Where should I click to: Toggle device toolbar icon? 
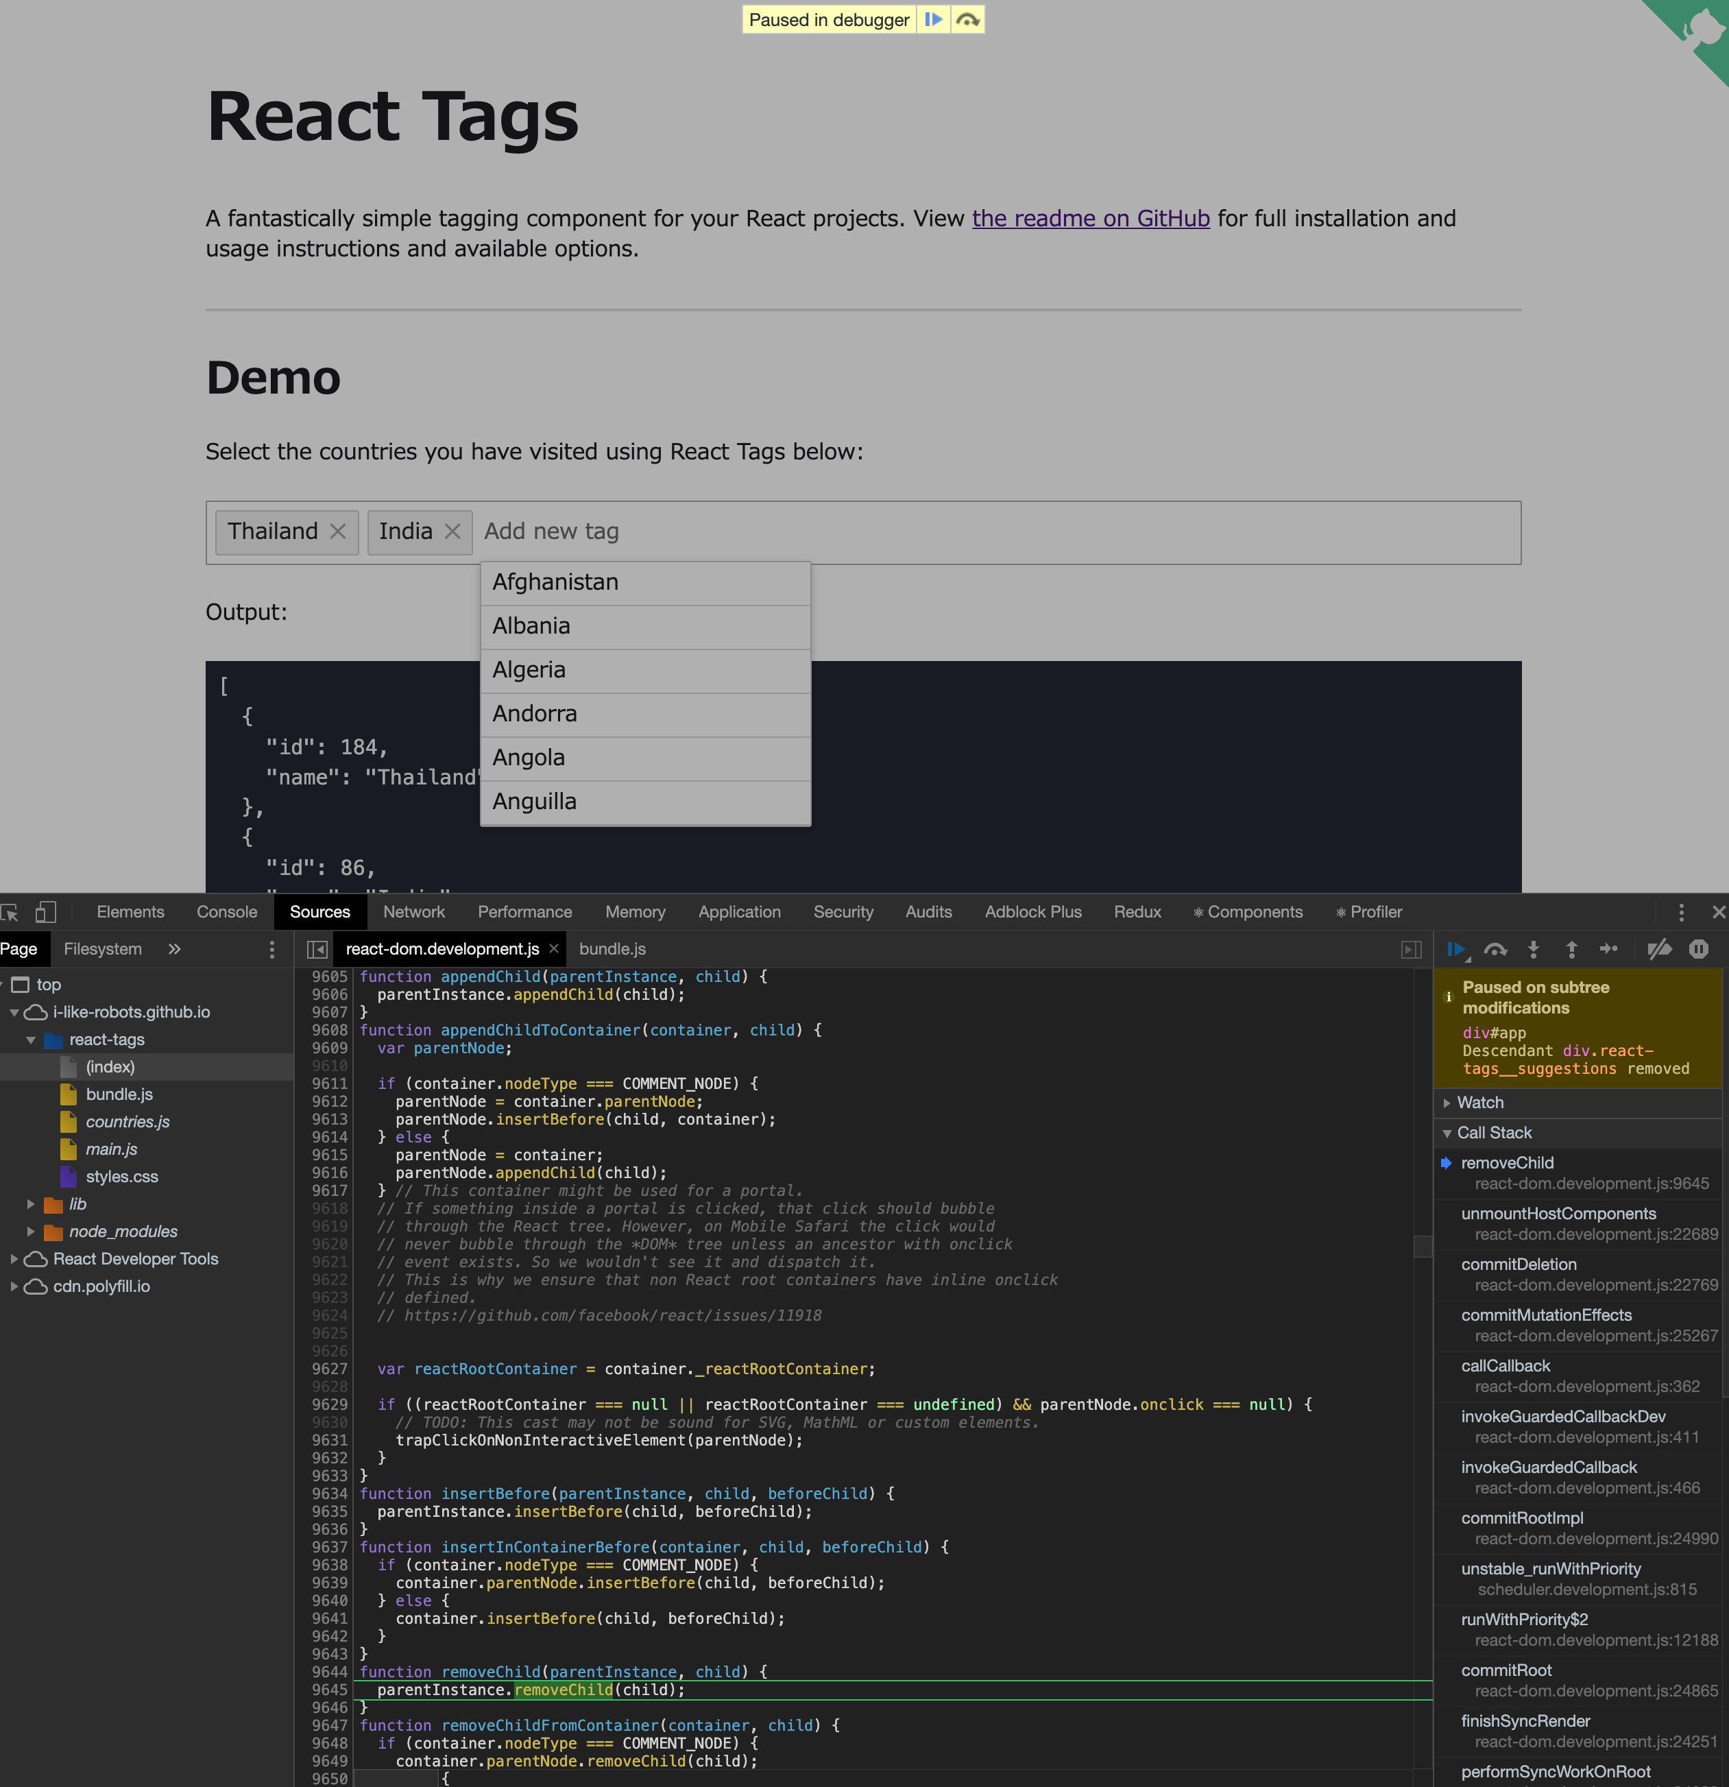[x=45, y=912]
